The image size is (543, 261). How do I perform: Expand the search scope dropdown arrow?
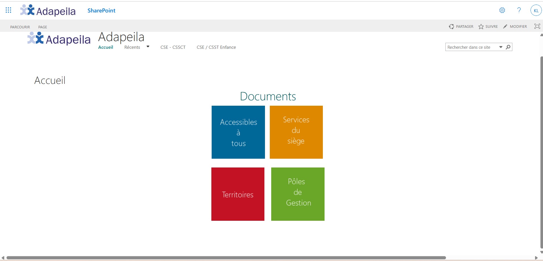coord(501,47)
